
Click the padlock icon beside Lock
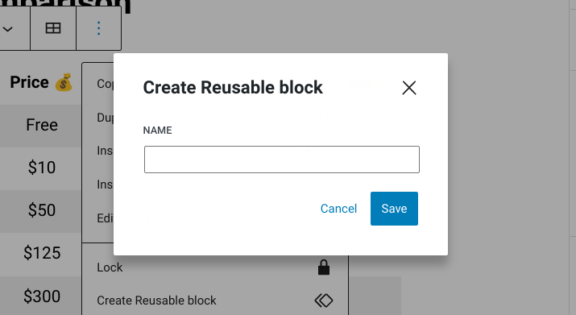click(x=324, y=267)
